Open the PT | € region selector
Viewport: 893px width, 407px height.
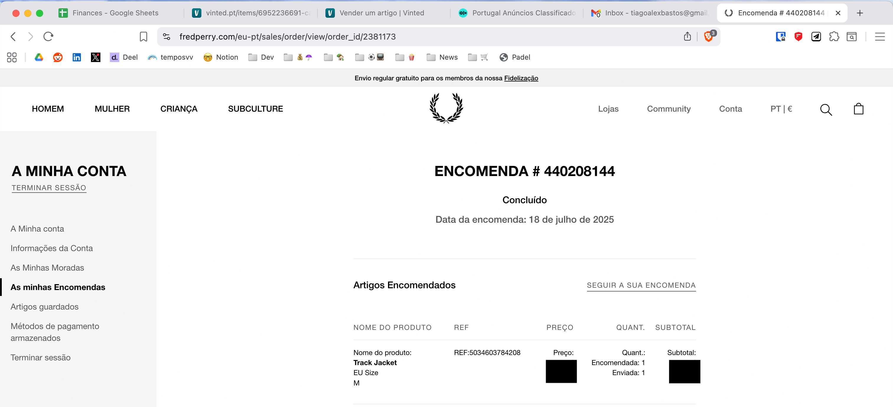coord(781,109)
